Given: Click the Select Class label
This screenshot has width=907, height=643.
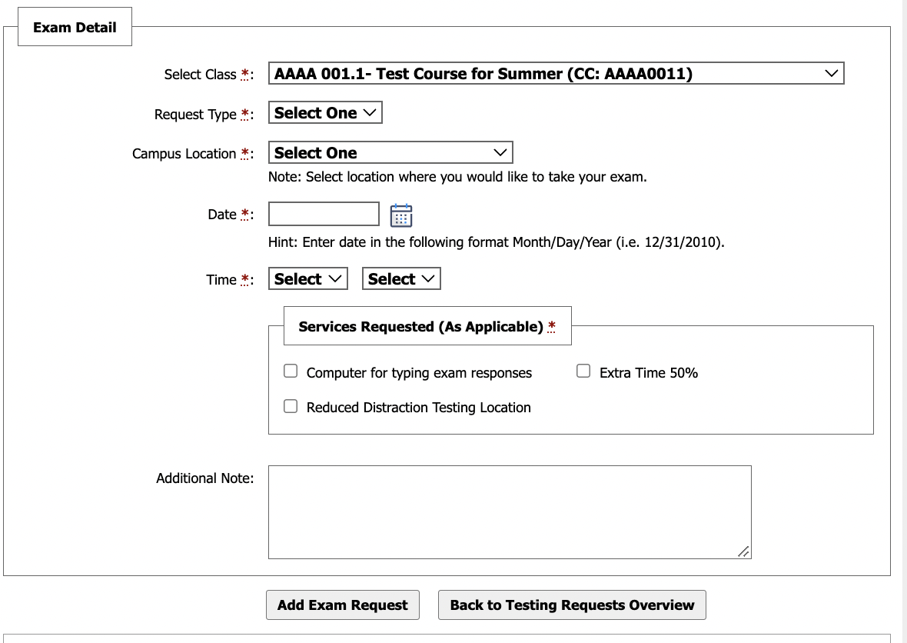Looking at the screenshot, I should pyautogui.click(x=209, y=75).
